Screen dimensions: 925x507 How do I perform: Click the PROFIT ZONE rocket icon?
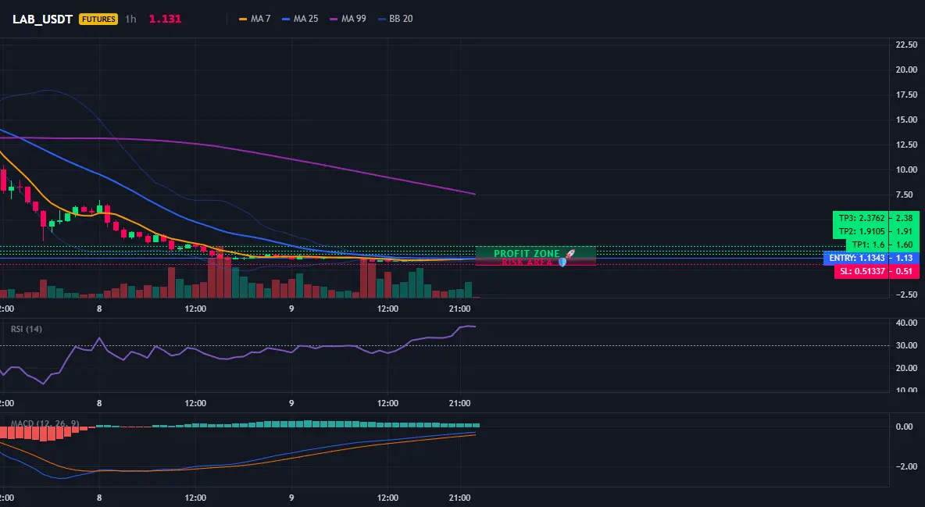[570, 254]
